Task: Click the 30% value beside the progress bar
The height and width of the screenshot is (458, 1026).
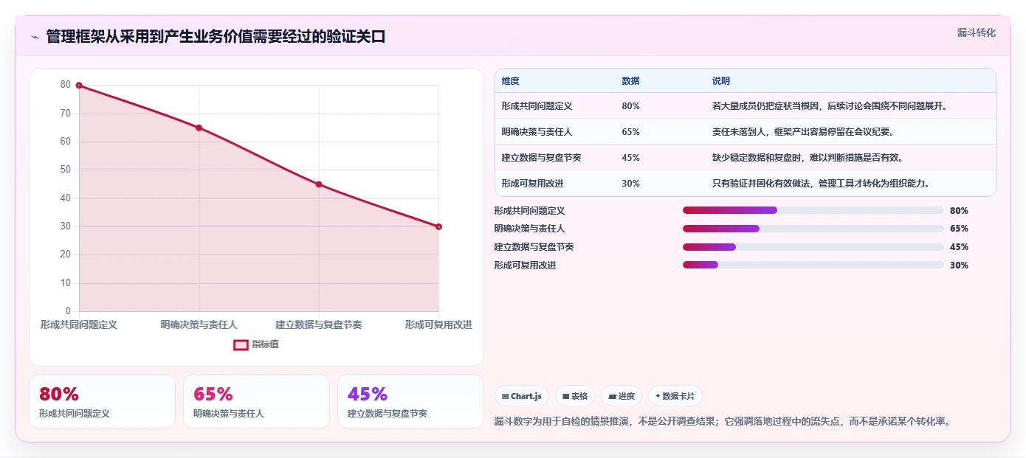Action: tap(959, 265)
